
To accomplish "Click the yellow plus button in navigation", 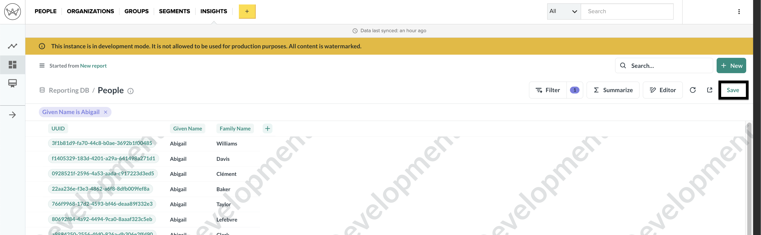I will pyautogui.click(x=247, y=12).
